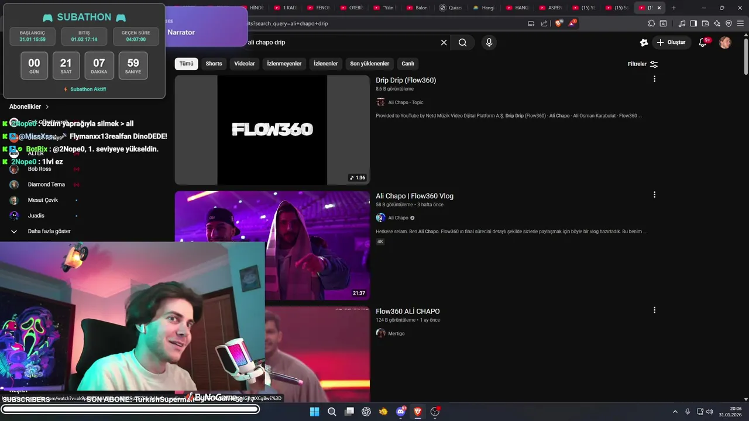Go to the Mertigo channel
The image size is (749, 421).
[x=396, y=333]
